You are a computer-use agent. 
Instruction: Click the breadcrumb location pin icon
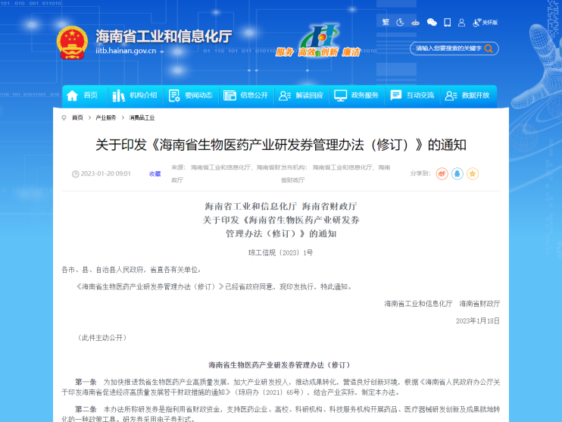tap(64, 117)
